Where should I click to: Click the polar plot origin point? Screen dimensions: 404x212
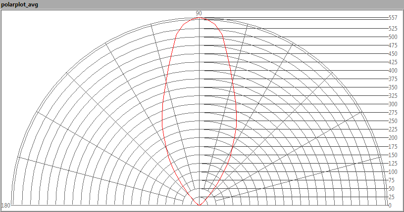pos(199,205)
